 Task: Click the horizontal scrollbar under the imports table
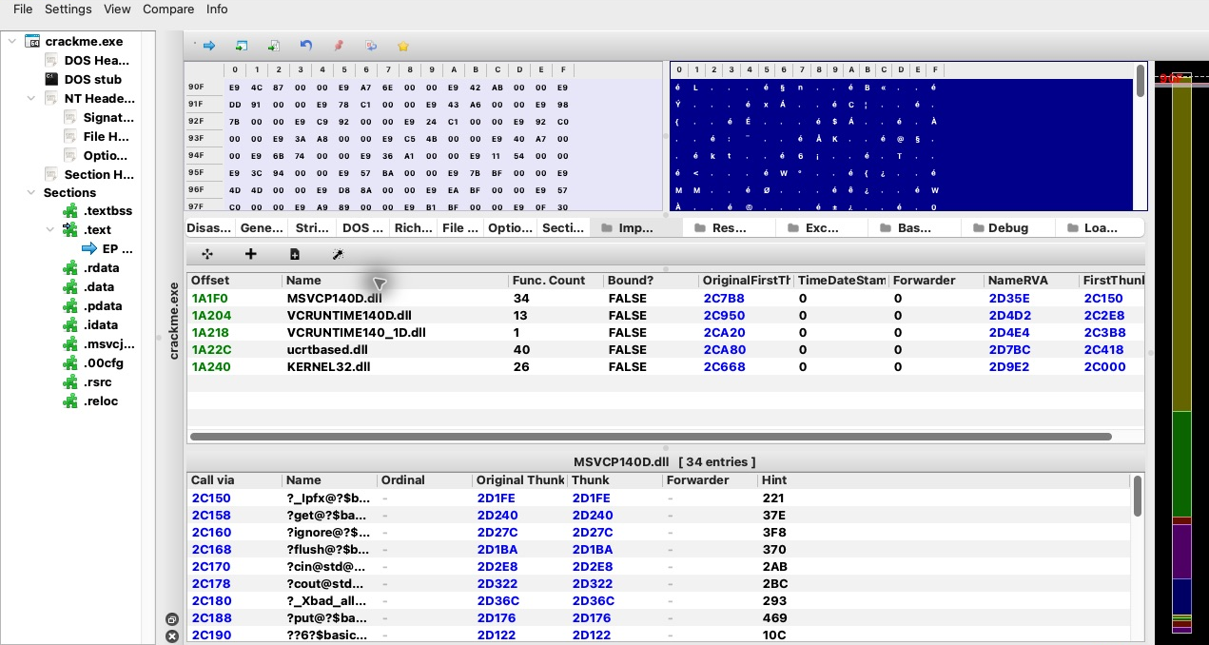coord(651,437)
